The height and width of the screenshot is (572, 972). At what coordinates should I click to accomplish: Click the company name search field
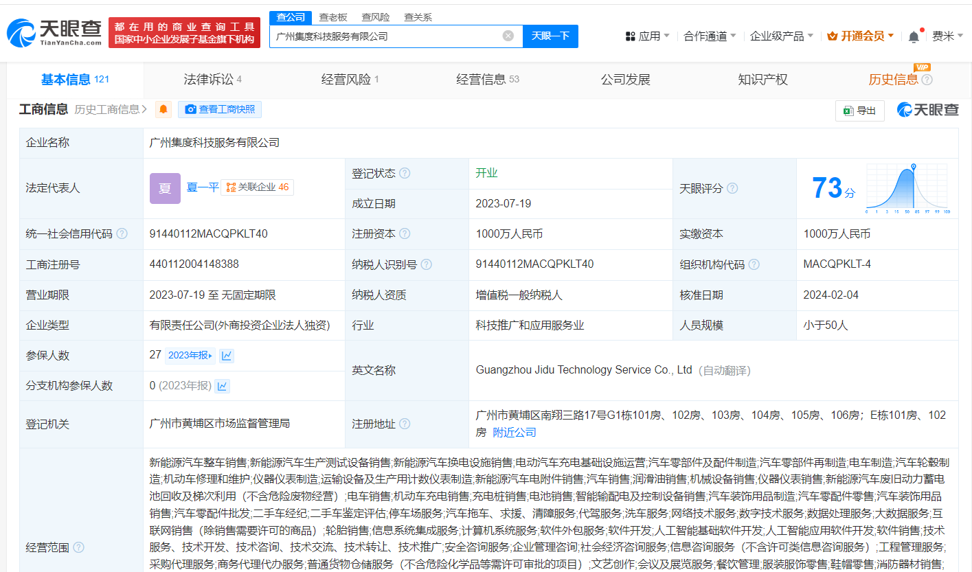[385, 36]
